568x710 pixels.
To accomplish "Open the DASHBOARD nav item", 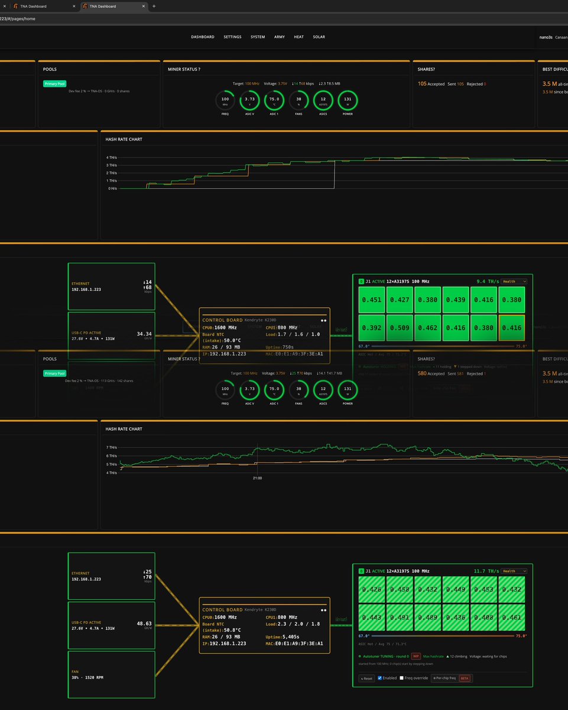I will point(203,37).
